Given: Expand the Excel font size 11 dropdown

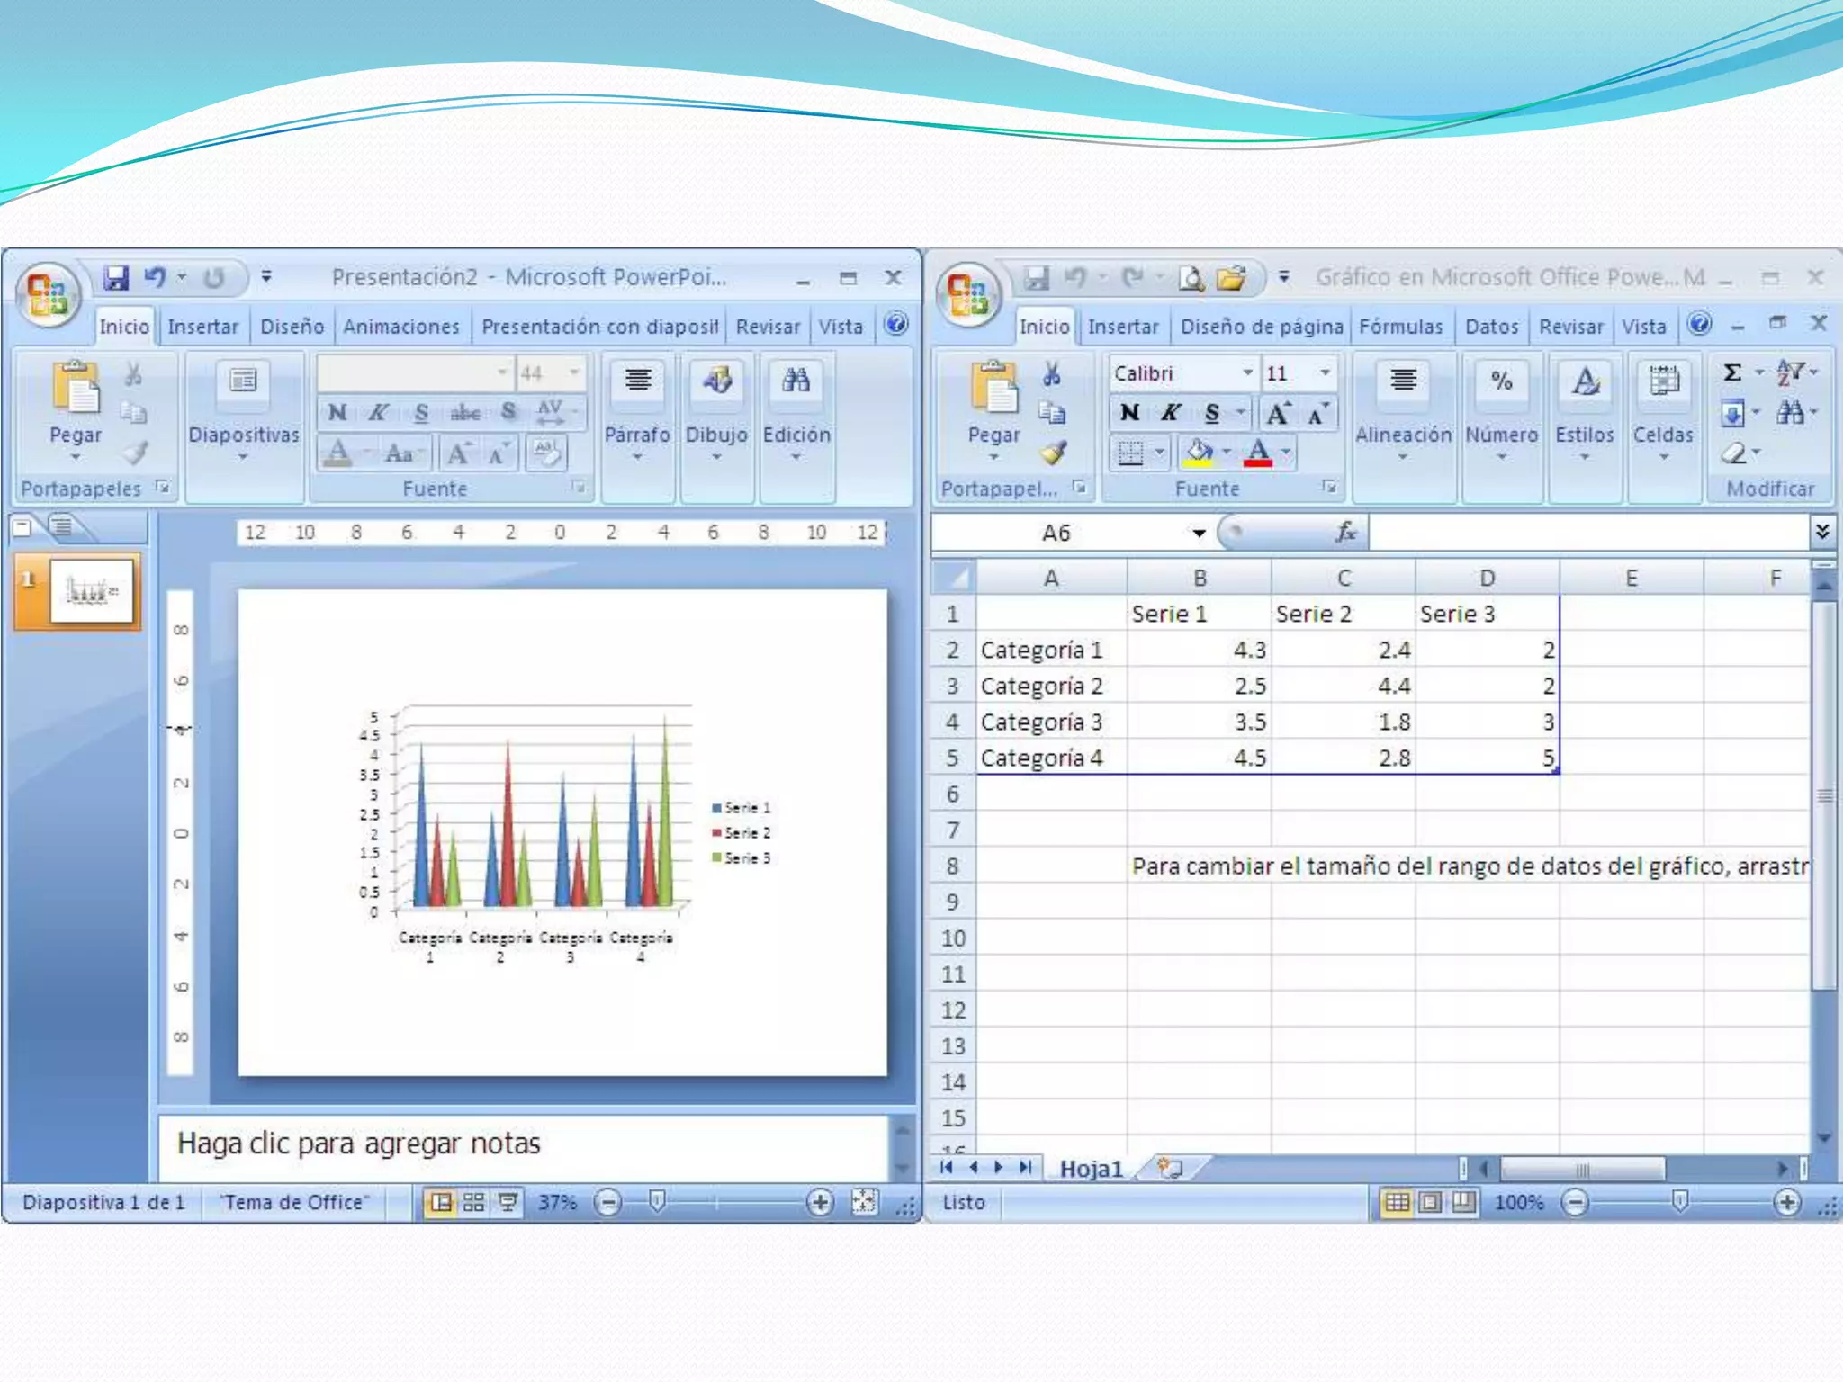Looking at the screenshot, I should (1325, 372).
